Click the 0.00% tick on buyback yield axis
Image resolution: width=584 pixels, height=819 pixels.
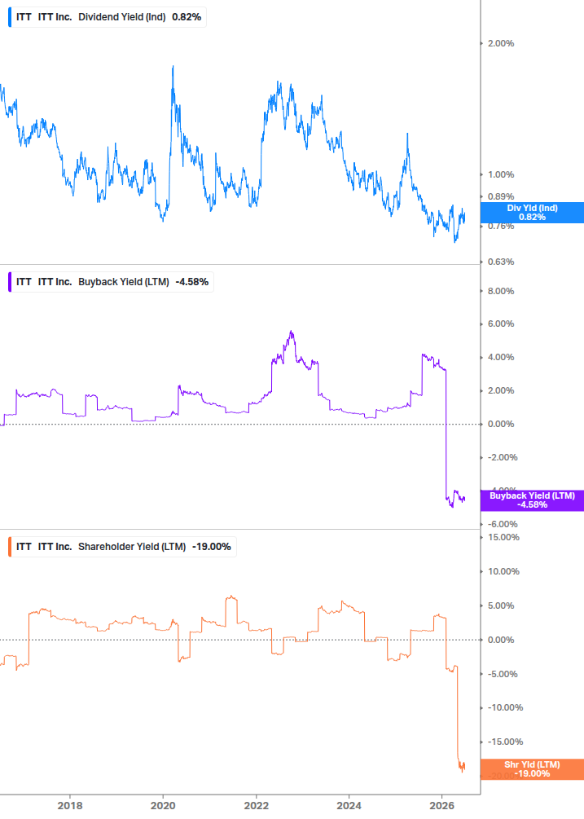click(501, 424)
